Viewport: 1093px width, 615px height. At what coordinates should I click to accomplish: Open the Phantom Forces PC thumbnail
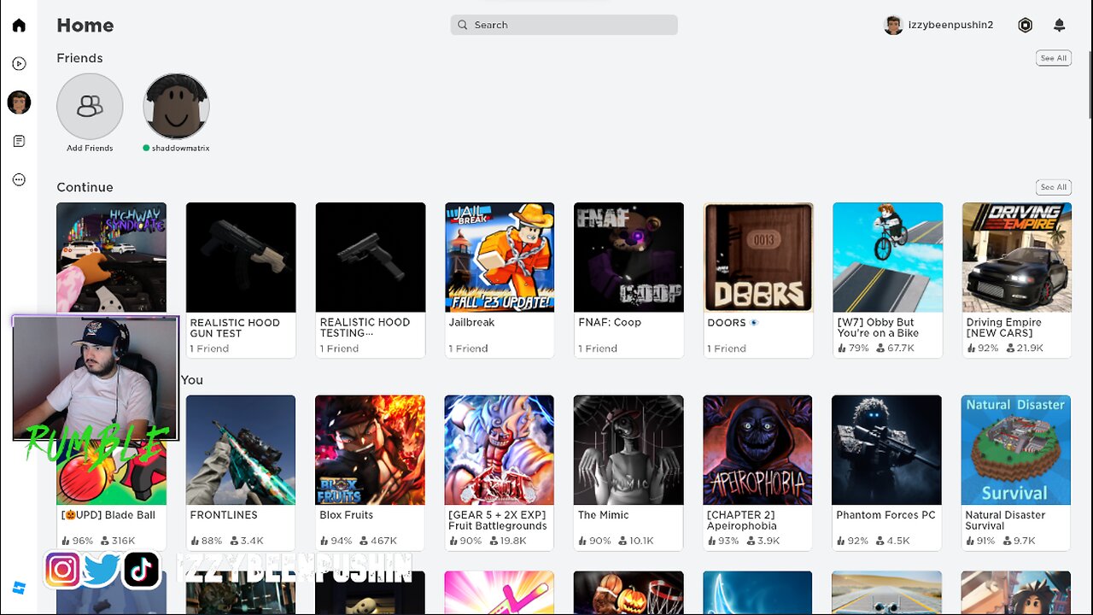(887, 449)
